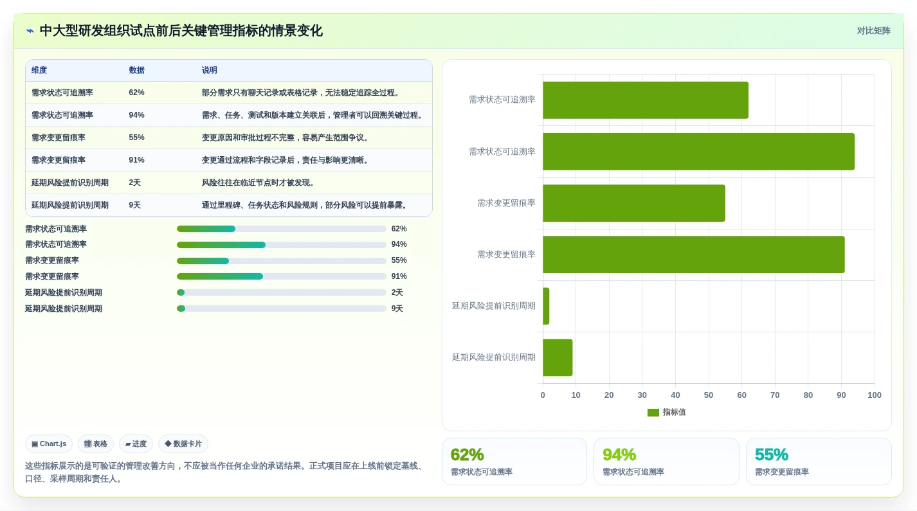Click the progress bar labeled 62%
The image size is (917, 511).
pyautogui.click(x=282, y=229)
